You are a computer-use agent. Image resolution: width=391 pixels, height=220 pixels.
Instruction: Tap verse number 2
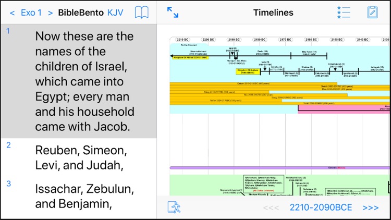click(8, 145)
